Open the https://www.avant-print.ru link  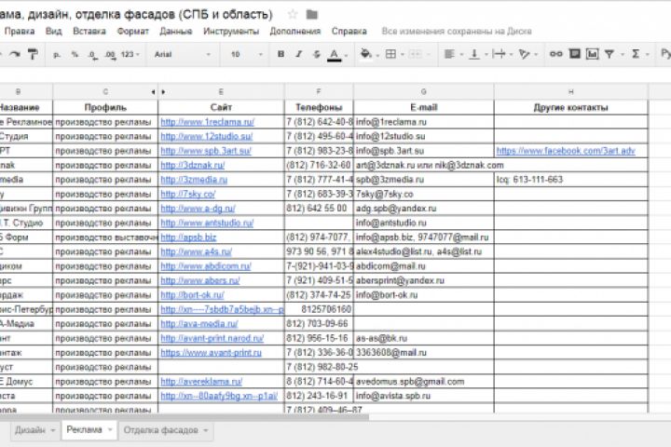click(x=211, y=353)
